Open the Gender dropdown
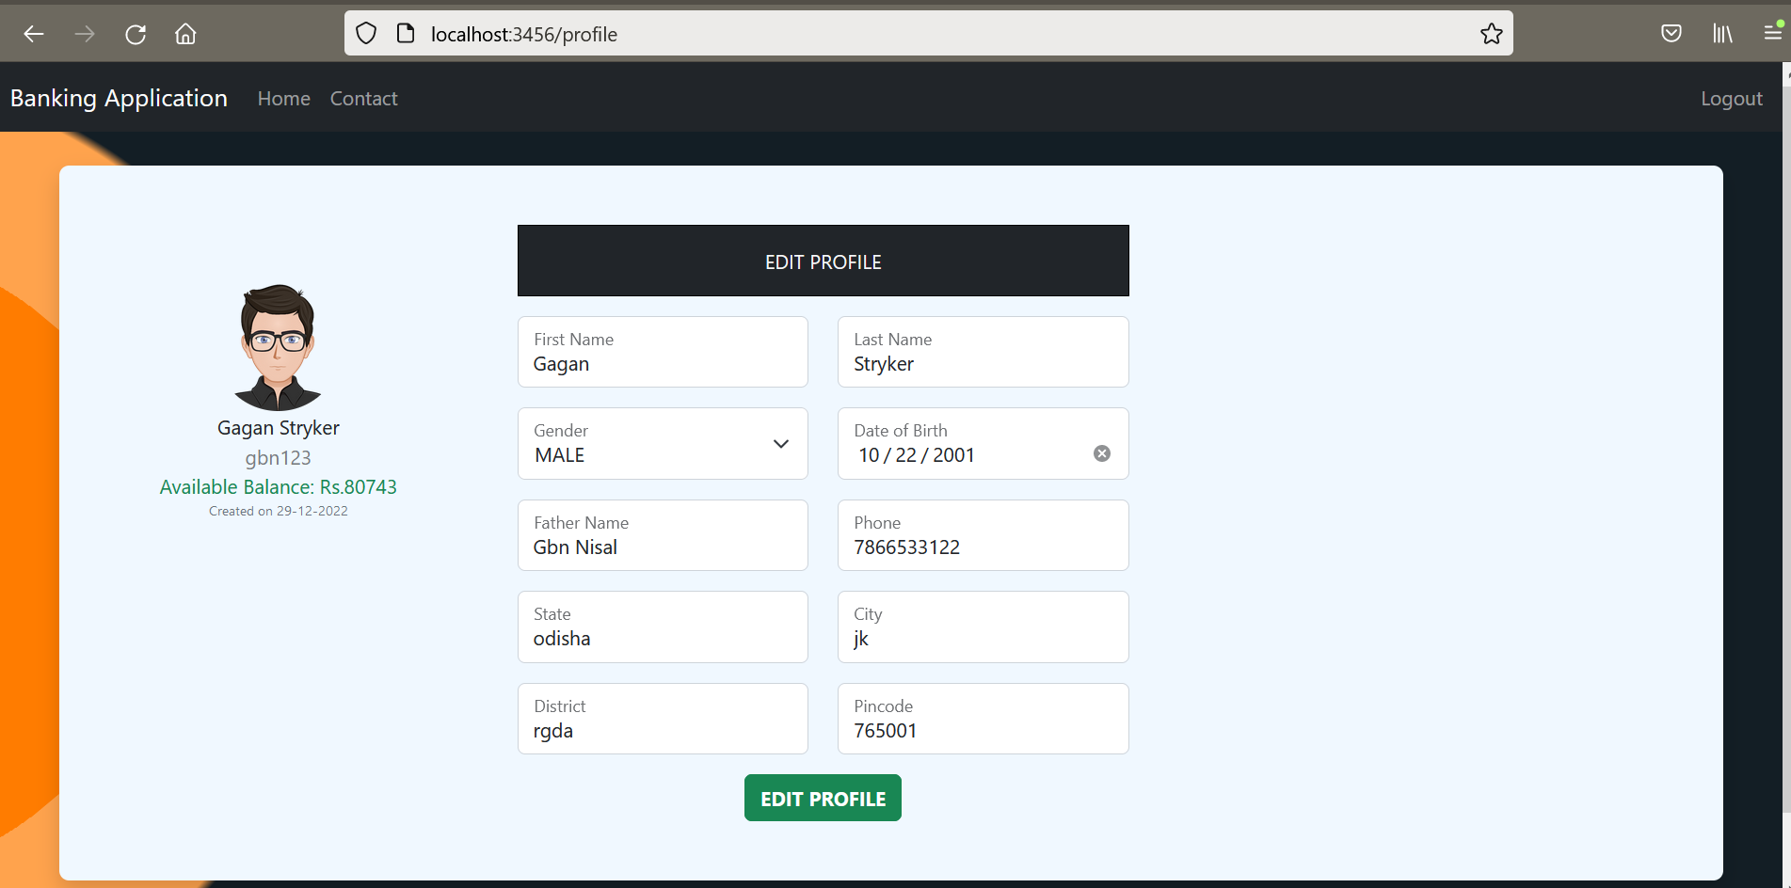 780,443
